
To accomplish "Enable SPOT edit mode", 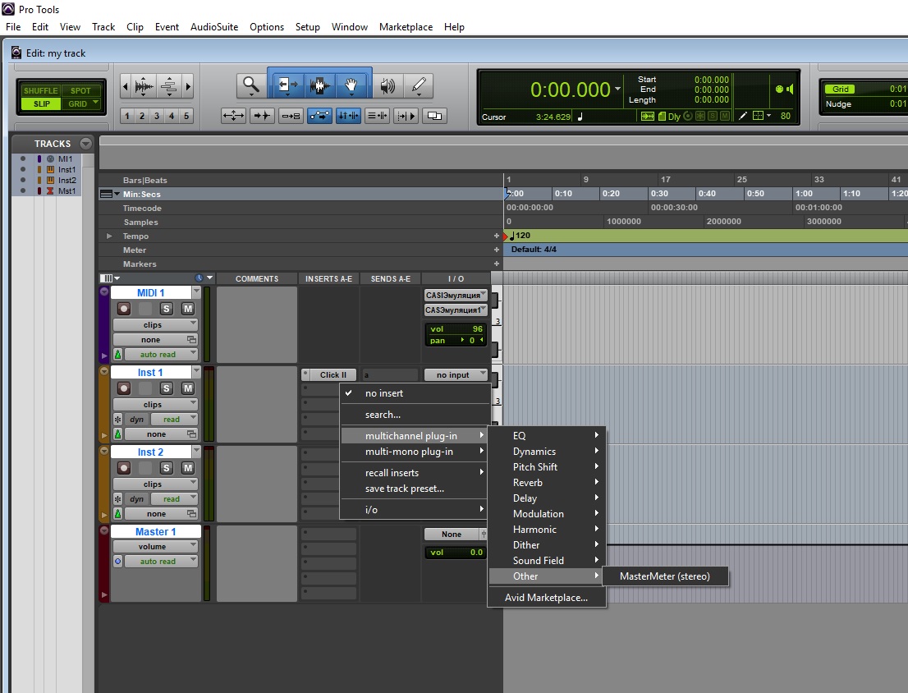I will click(80, 90).
